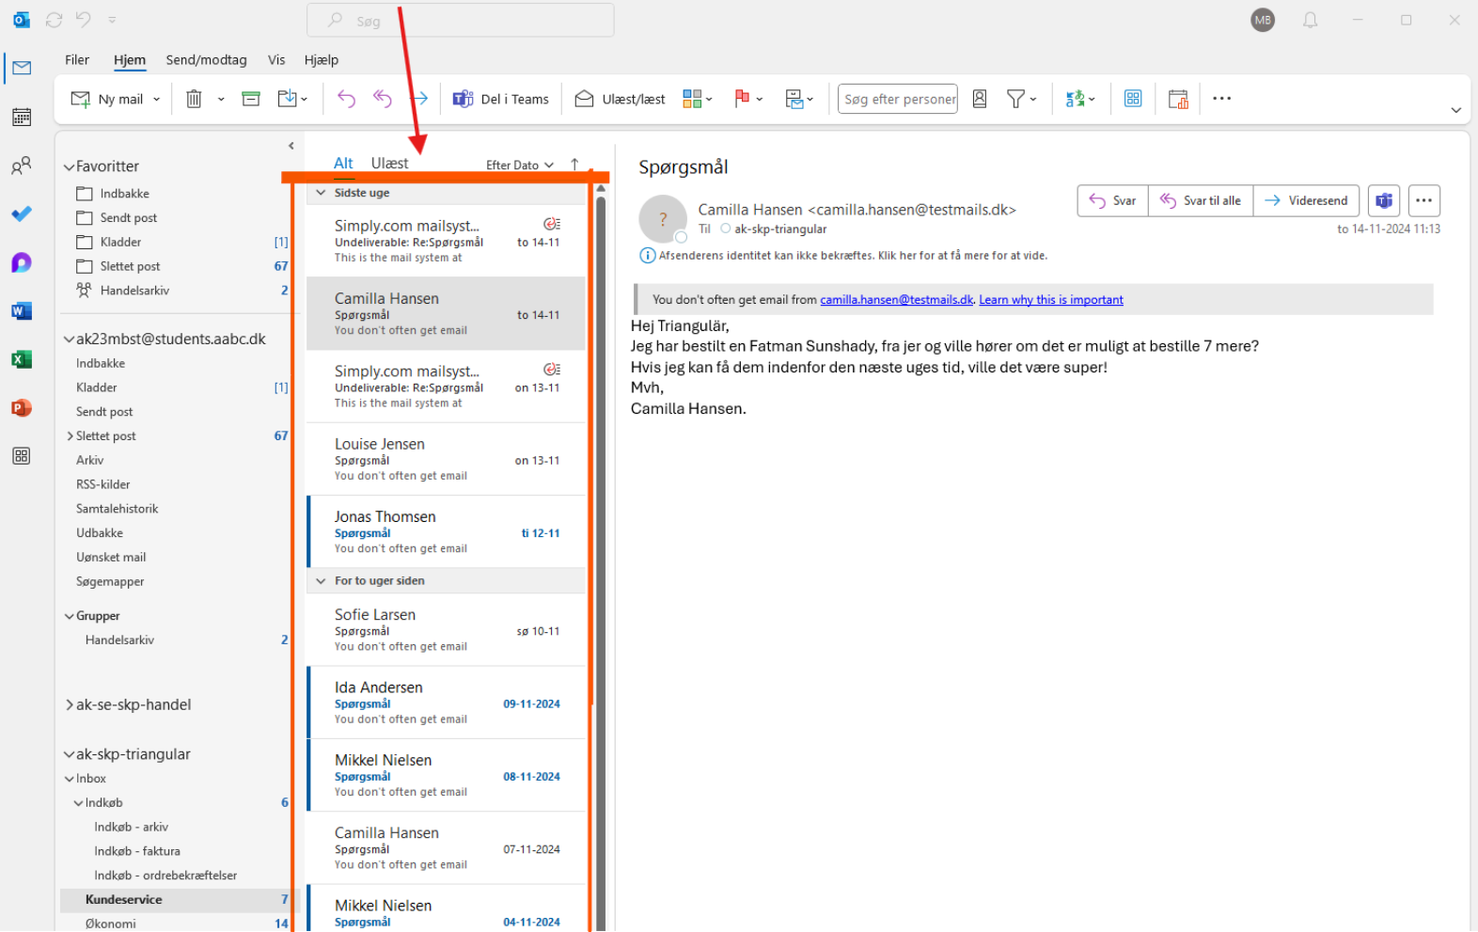Viewport: 1478px width, 932px height.
Task: Click the Delete trash can icon
Action: pos(194,99)
